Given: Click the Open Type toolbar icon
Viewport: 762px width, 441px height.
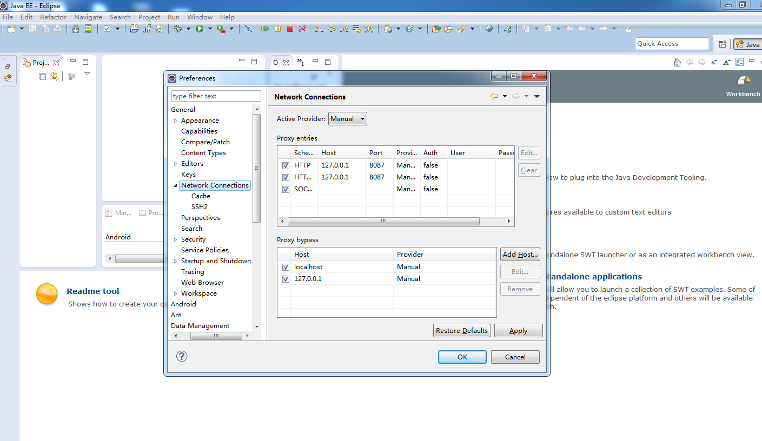Looking at the screenshot, I should click(436, 29).
